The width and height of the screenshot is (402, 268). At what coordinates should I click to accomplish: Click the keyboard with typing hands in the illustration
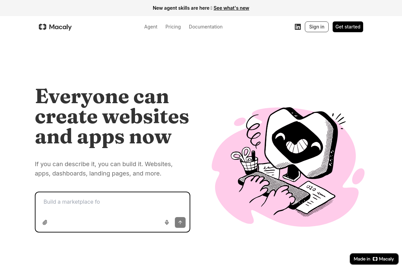275,191
